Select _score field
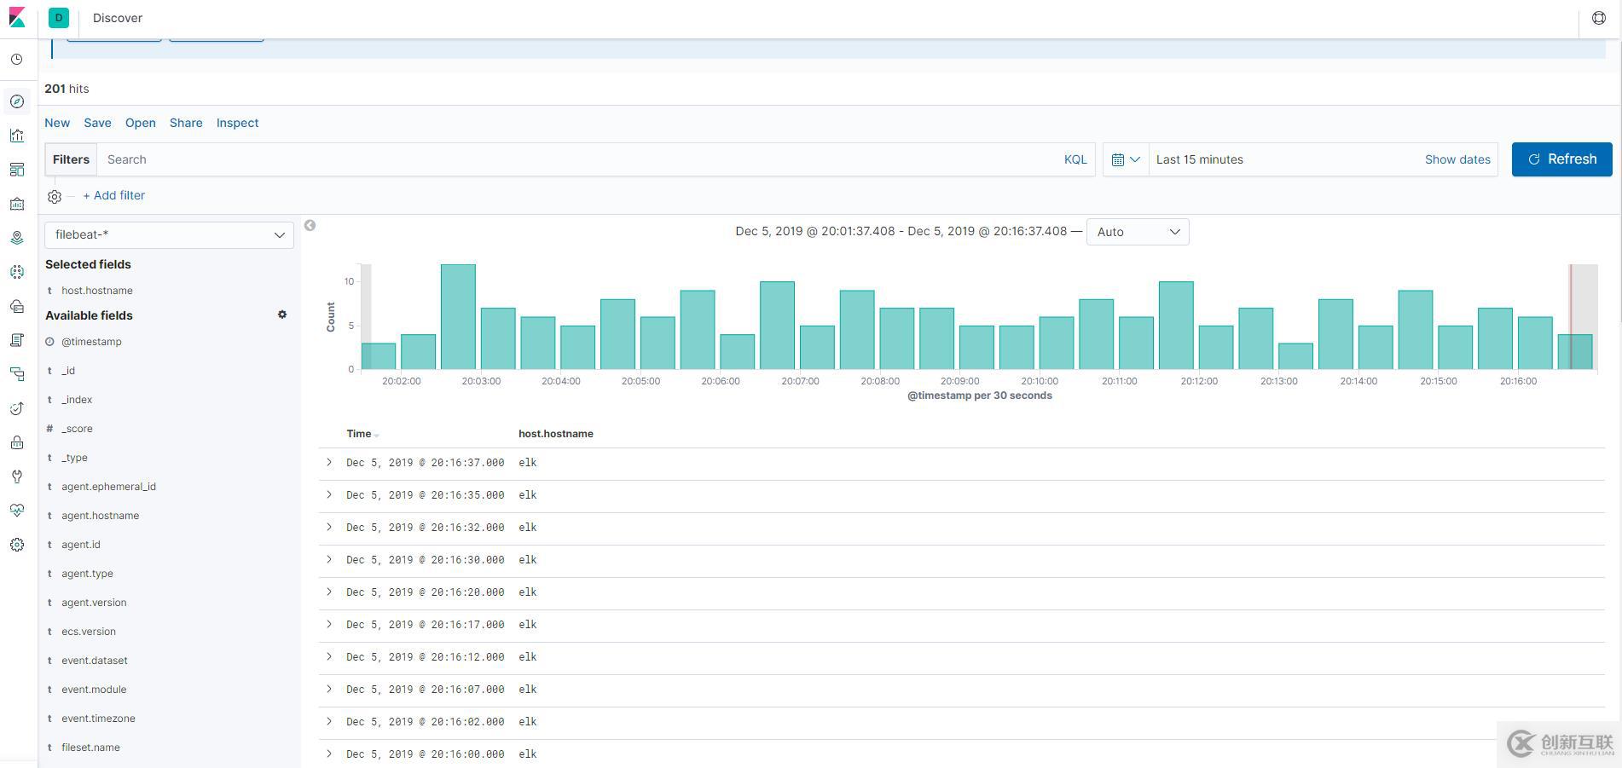 point(77,429)
